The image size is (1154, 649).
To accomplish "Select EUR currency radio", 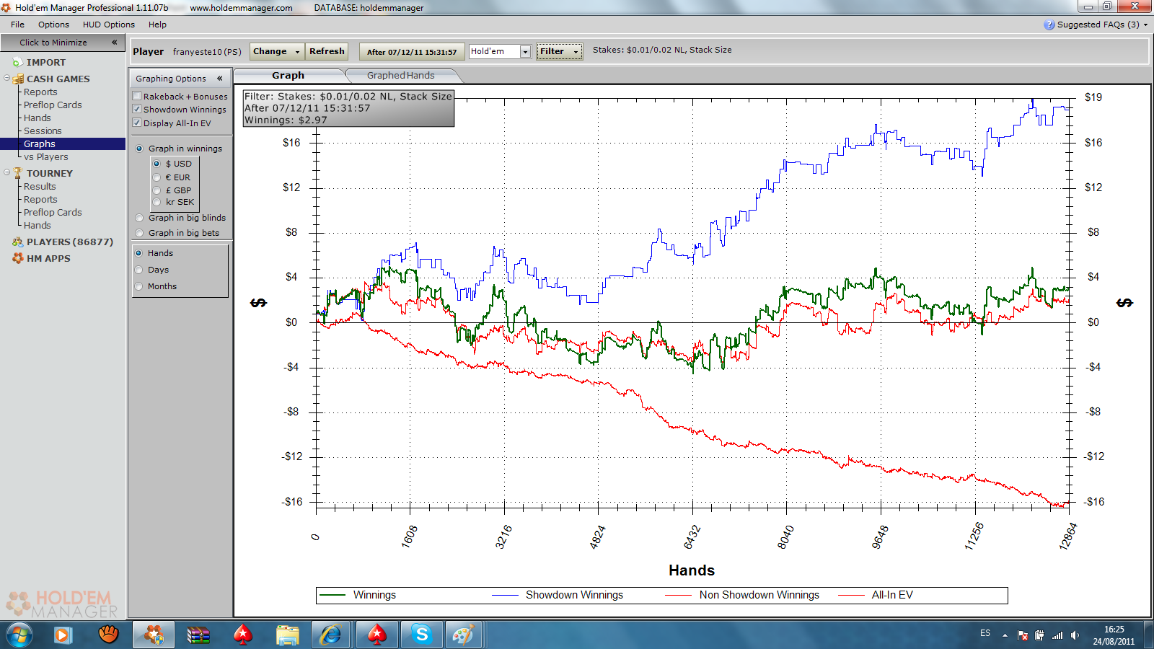I will [x=157, y=177].
